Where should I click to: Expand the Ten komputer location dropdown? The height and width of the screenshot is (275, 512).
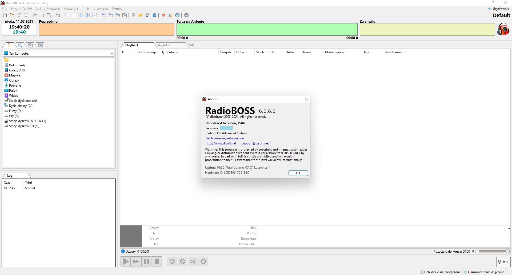coord(112,53)
